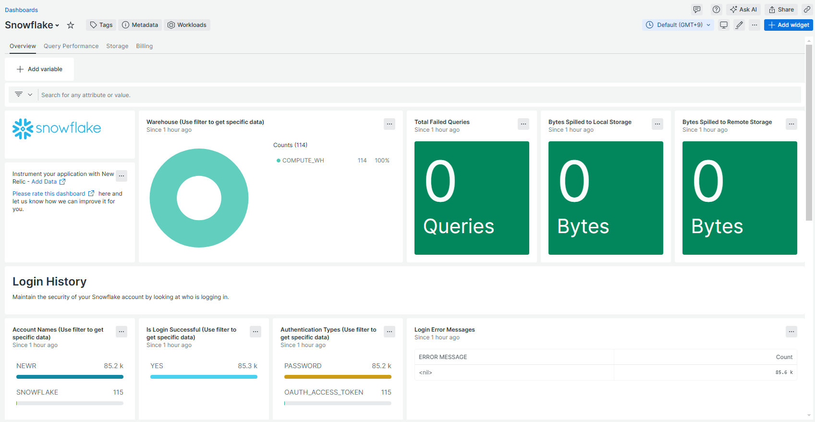
Task: Open Login Error Messages widget menu
Action: (x=791, y=332)
